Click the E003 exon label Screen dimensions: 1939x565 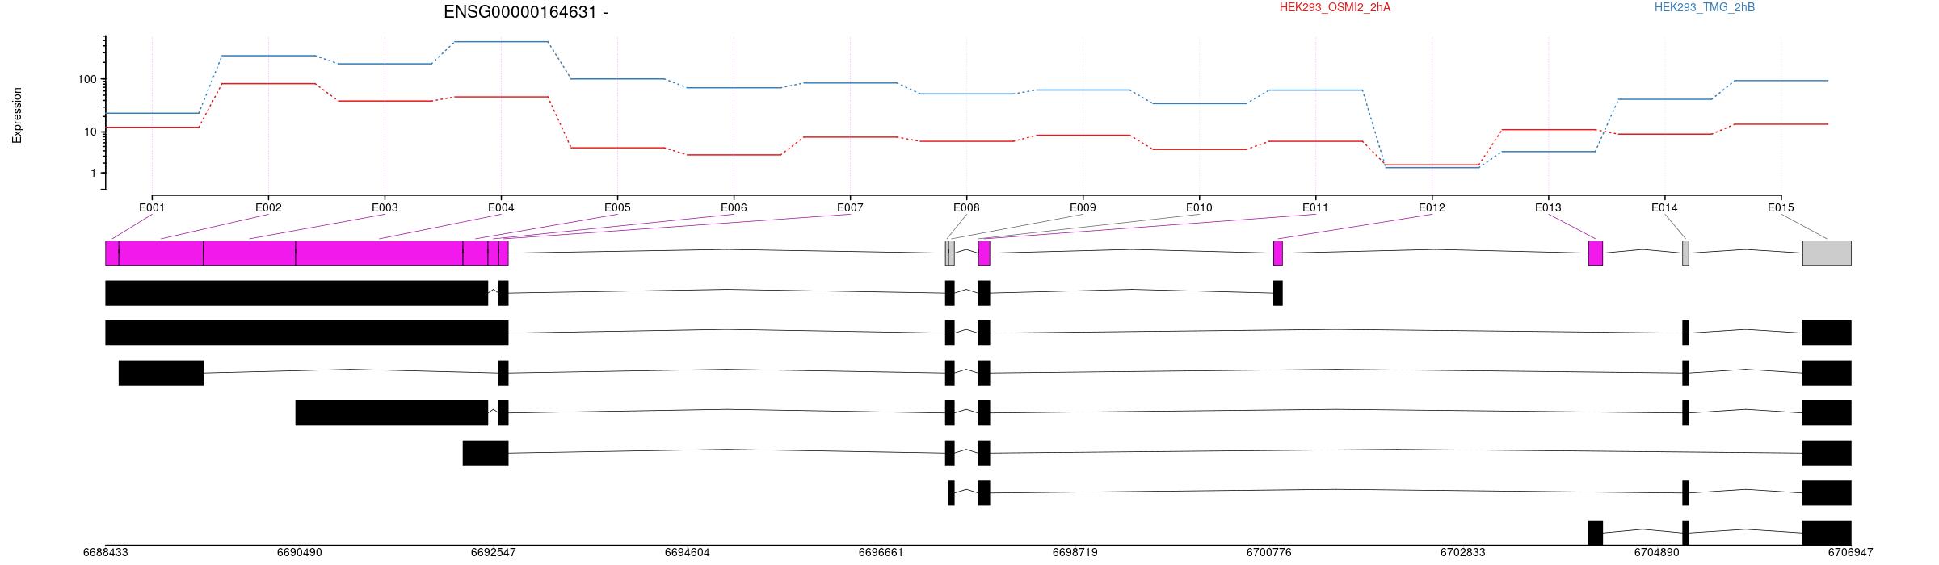(385, 207)
